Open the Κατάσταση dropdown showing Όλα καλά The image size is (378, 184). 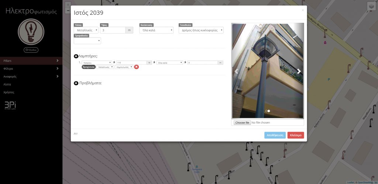(156, 30)
